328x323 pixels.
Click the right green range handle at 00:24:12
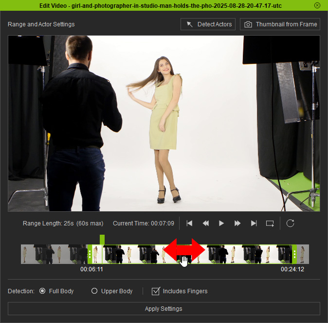294,254
